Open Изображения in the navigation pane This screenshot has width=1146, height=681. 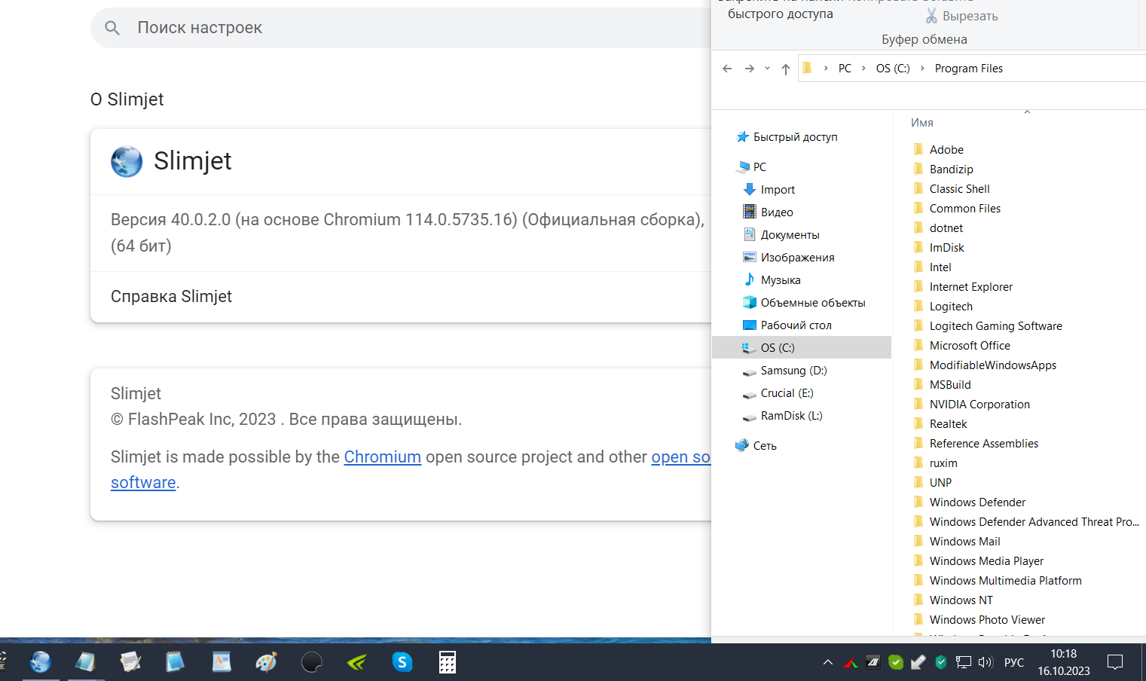click(x=798, y=258)
